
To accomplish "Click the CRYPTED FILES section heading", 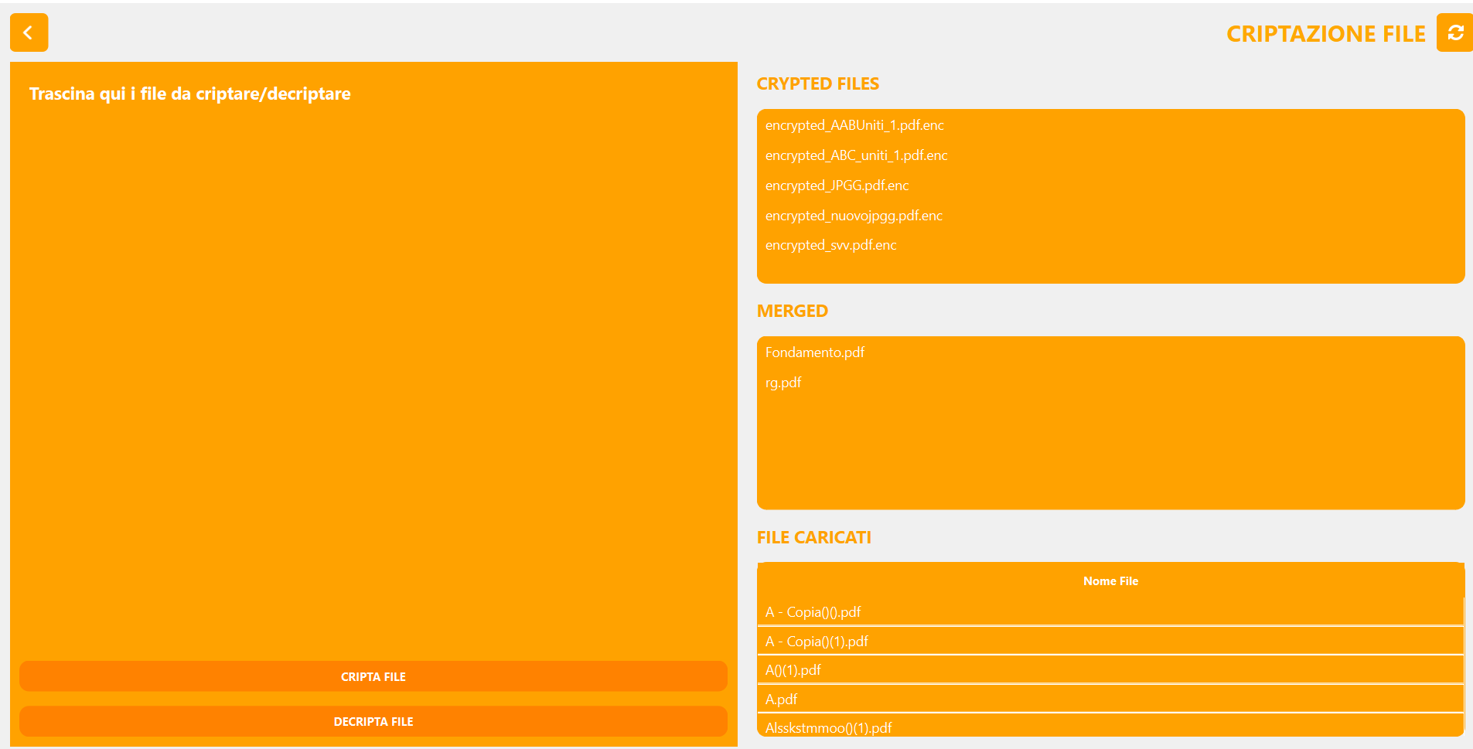I will click(817, 83).
